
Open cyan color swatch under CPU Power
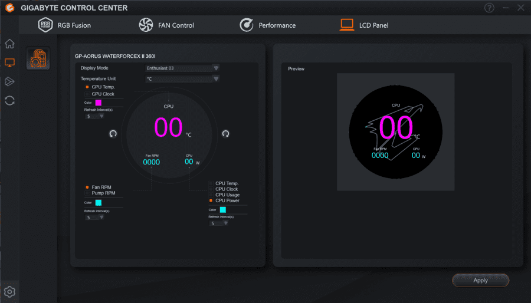[x=223, y=210]
